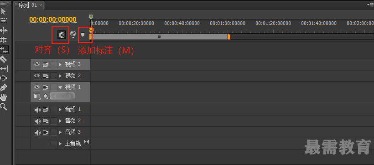Select the Ripple Edit tool
This screenshot has height=165, width=374.
tap(4, 30)
